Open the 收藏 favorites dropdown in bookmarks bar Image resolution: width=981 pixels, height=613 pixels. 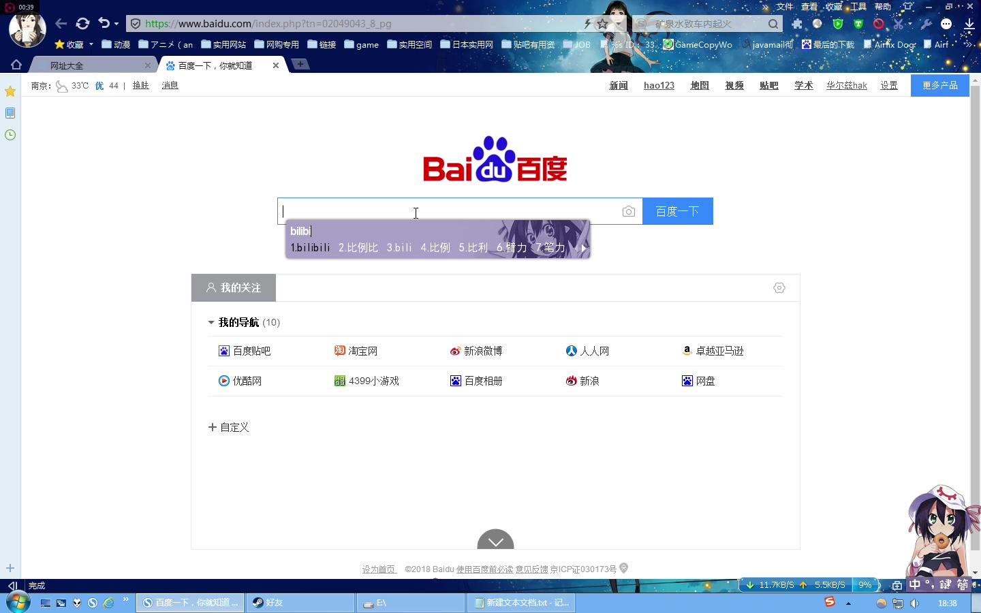[74, 44]
